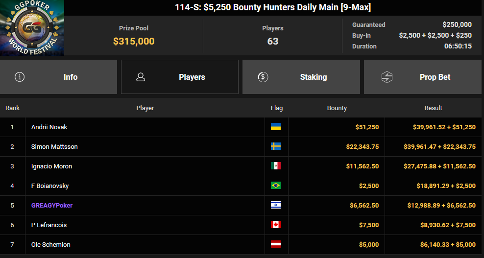
Task: Open the Info tab
Action: pos(58,77)
